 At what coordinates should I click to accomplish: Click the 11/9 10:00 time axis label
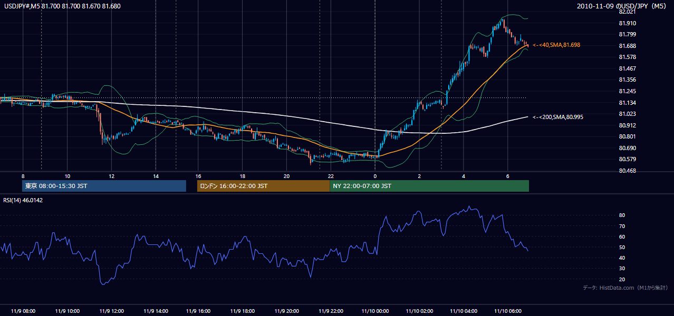tap(67, 311)
